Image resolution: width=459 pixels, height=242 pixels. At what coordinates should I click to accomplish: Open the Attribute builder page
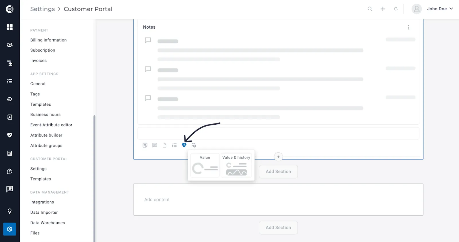46,135
